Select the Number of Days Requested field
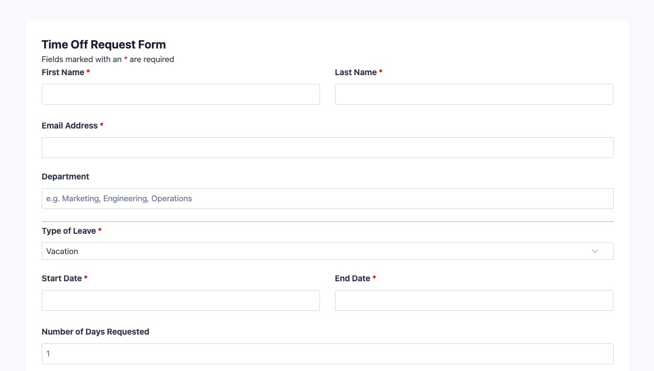Image resolution: width=654 pixels, height=371 pixels. (x=327, y=354)
